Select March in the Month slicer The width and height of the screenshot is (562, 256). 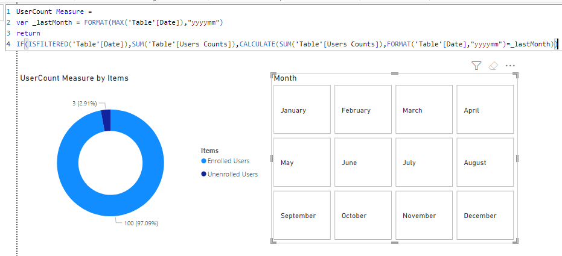[x=424, y=110]
